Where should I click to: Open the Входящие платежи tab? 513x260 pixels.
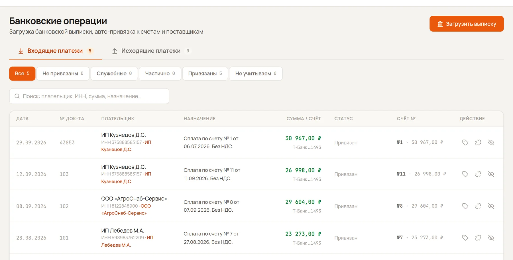point(56,51)
